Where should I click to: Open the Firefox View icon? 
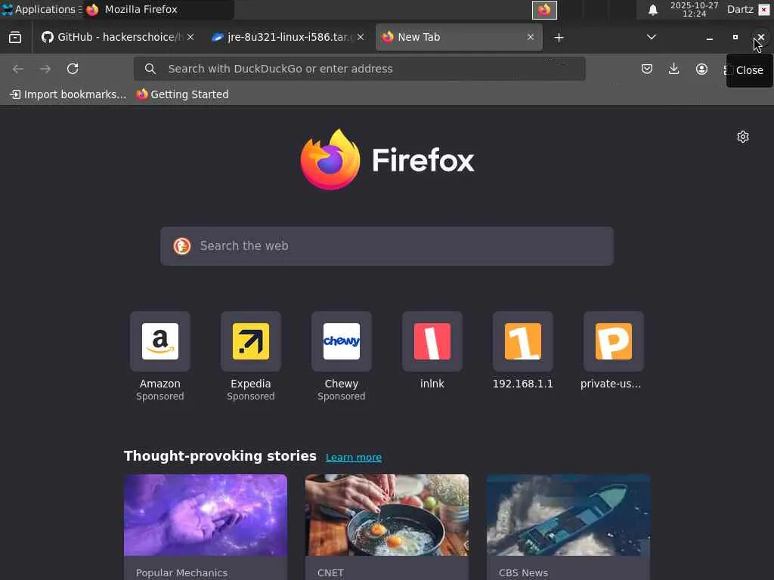pyautogui.click(x=15, y=38)
